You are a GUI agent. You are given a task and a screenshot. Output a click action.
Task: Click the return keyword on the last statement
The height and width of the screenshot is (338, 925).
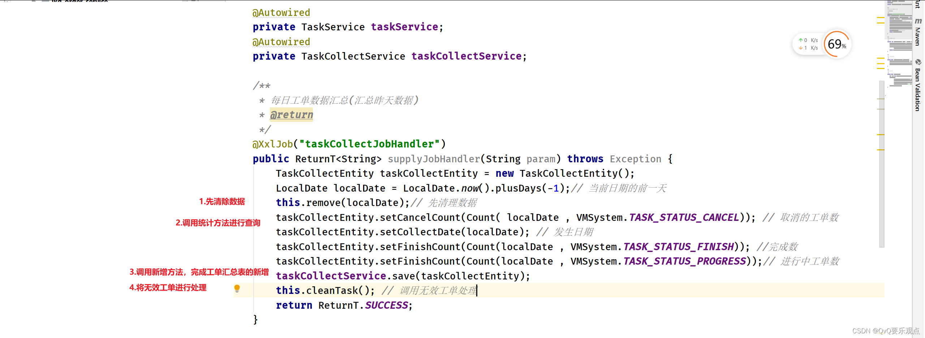(294, 305)
